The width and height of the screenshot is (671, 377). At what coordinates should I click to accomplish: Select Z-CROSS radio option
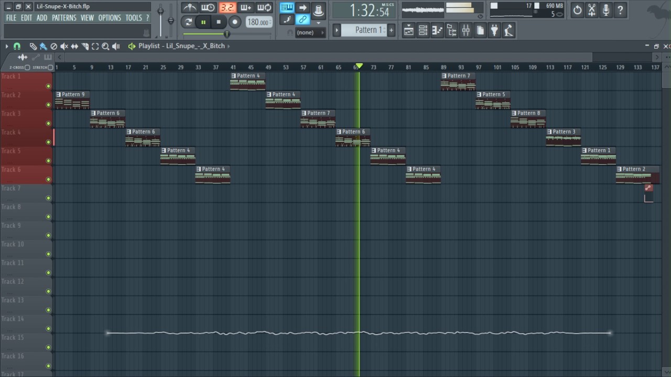[27, 67]
